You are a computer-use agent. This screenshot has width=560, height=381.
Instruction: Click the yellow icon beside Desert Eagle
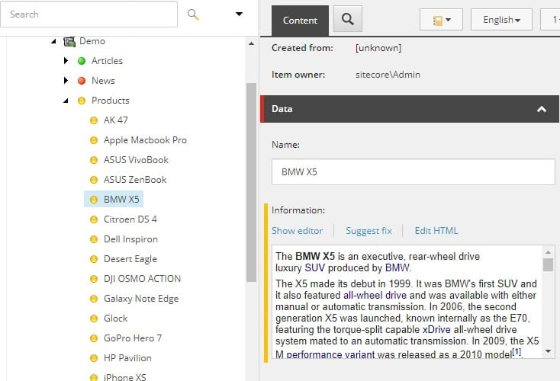click(94, 259)
